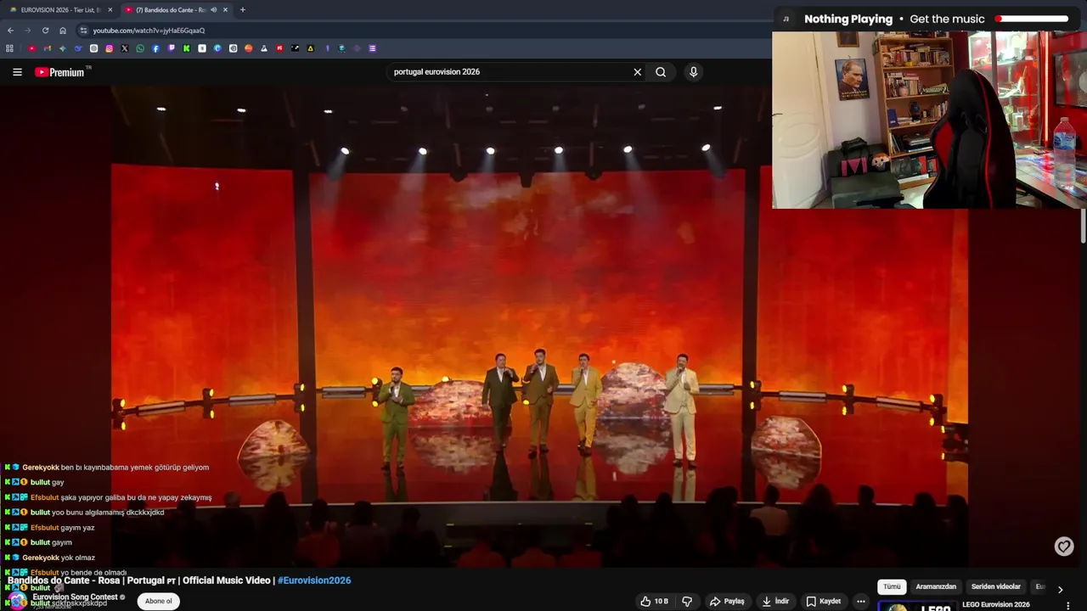Open the WhatsApp bookmark
Viewport: 1087px width, 611px height.
[140, 48]
